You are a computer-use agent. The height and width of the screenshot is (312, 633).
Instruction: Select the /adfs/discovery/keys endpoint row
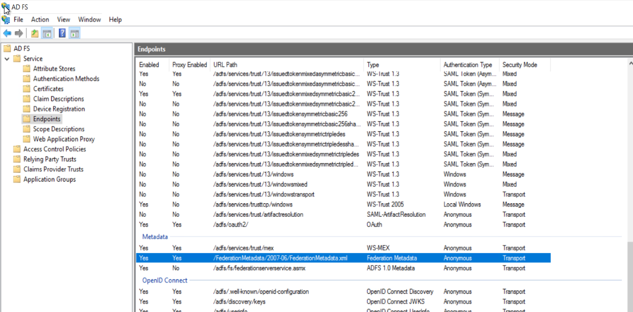point(343,302)
